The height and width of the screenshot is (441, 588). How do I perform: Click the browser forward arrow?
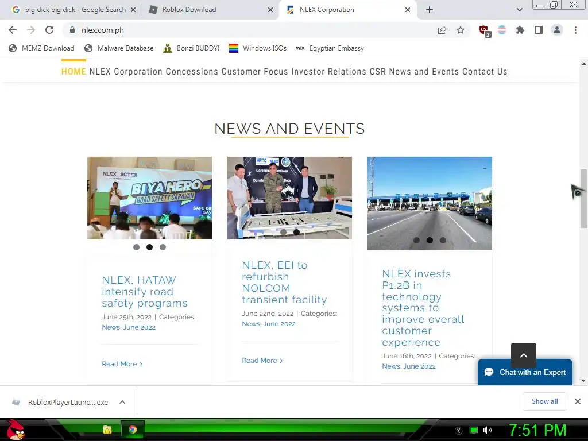[31, 30]
